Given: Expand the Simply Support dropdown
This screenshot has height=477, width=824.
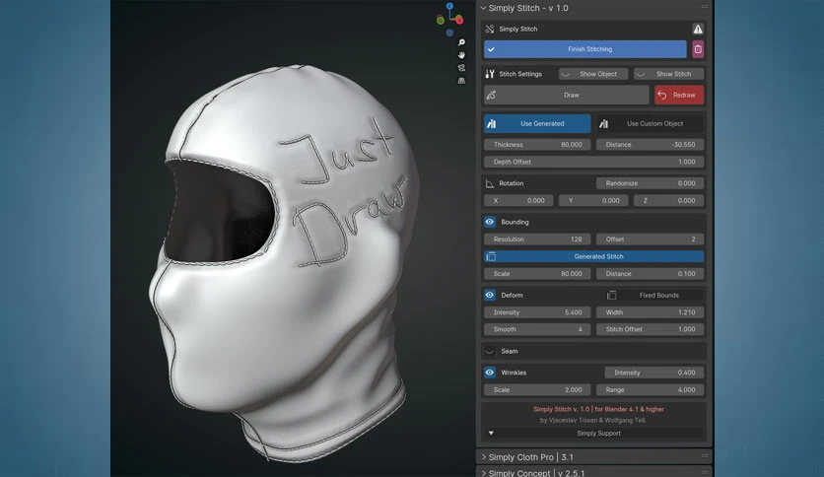Looking at the screenshot, I should click(593, 434).
